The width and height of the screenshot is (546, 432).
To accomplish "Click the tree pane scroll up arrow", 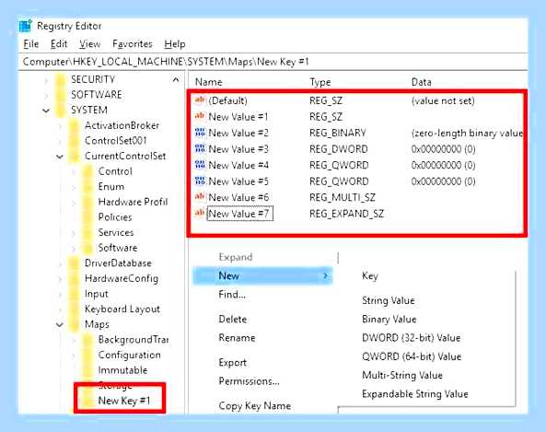I will (x=176, y=80).
